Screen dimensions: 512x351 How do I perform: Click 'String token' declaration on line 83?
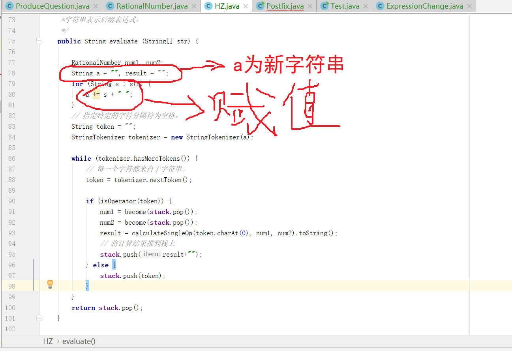103,126
